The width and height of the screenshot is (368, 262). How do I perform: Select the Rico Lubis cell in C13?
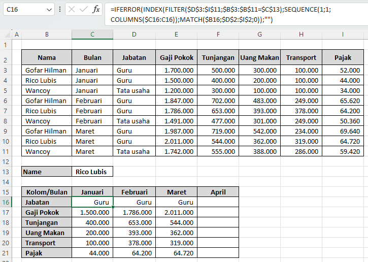92,172
